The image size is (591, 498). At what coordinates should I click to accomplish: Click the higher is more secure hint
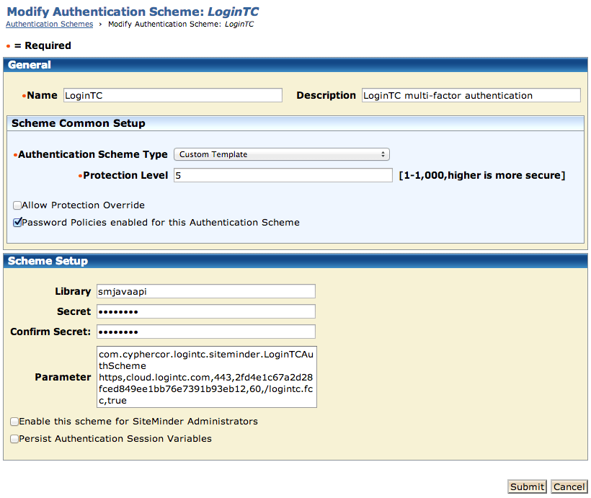click(482, 175)
